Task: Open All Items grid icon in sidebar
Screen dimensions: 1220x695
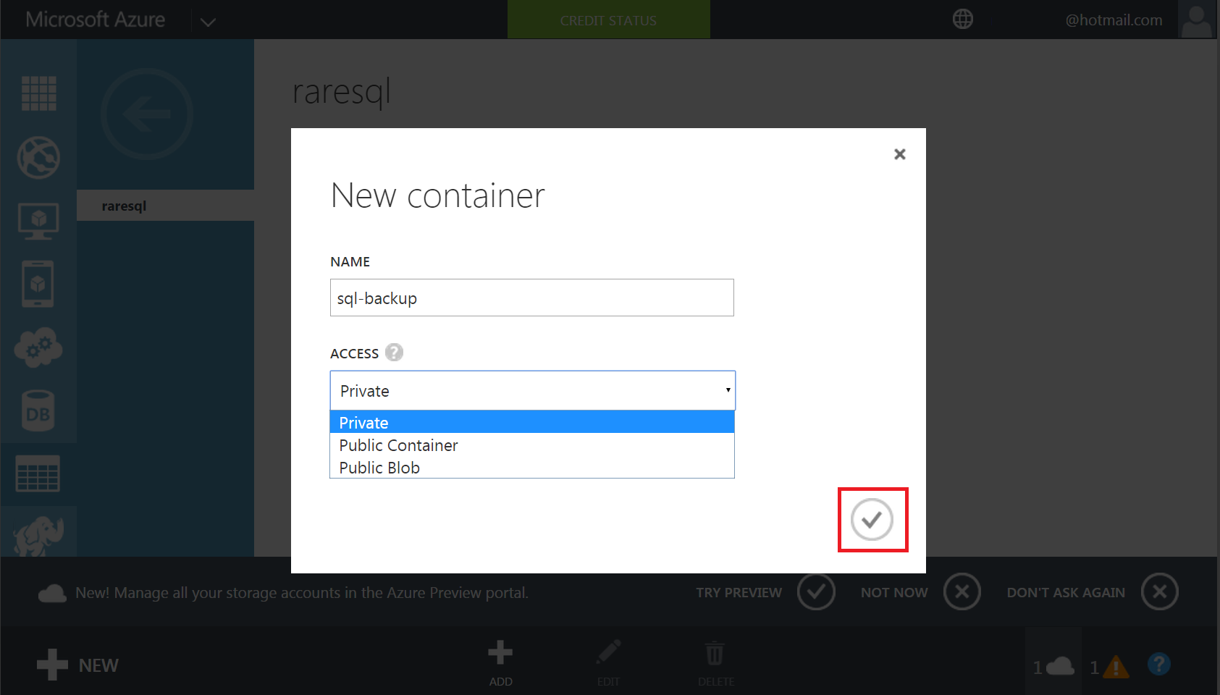Action: point(38,93)
